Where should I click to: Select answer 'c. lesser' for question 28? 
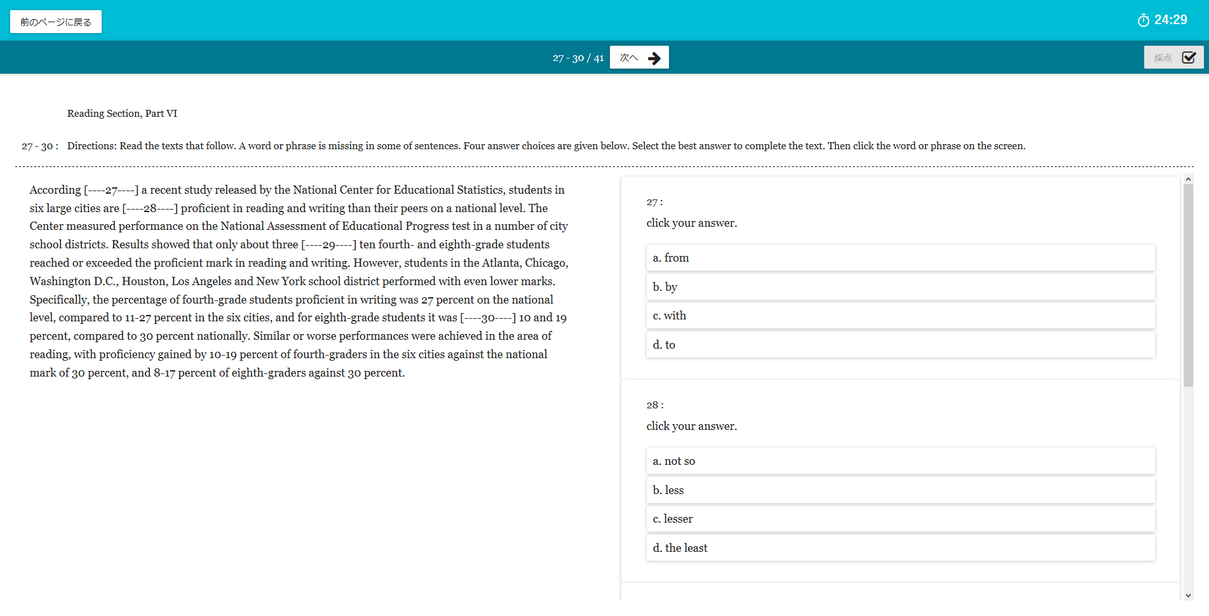pyautogui.click(x=900, y=519)
